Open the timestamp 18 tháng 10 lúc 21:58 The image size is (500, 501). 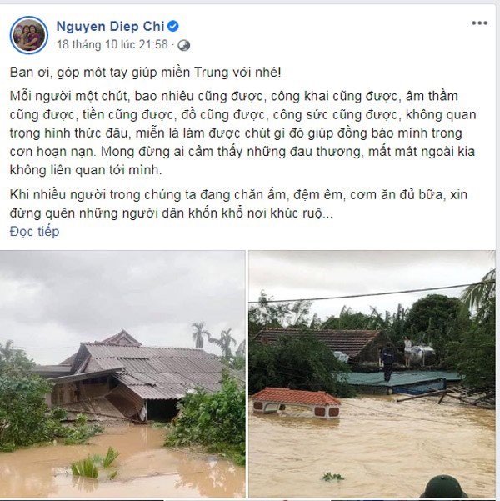(x=112, y=44)
